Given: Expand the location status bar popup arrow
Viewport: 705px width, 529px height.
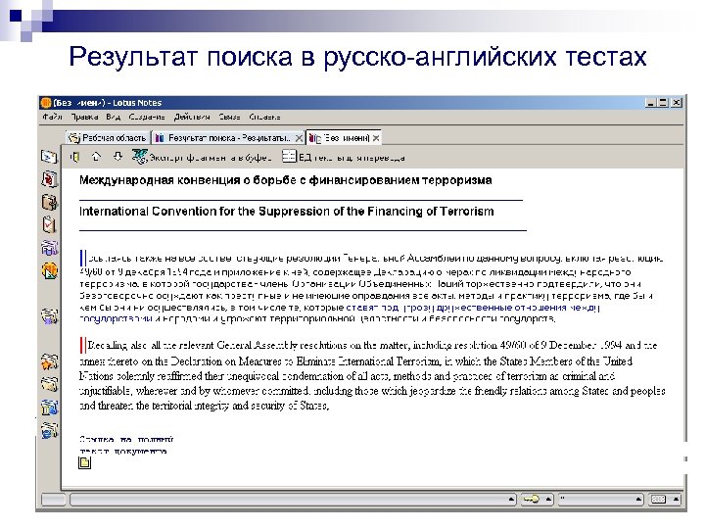Looking at the screenshot, I should tap(638, 500).
